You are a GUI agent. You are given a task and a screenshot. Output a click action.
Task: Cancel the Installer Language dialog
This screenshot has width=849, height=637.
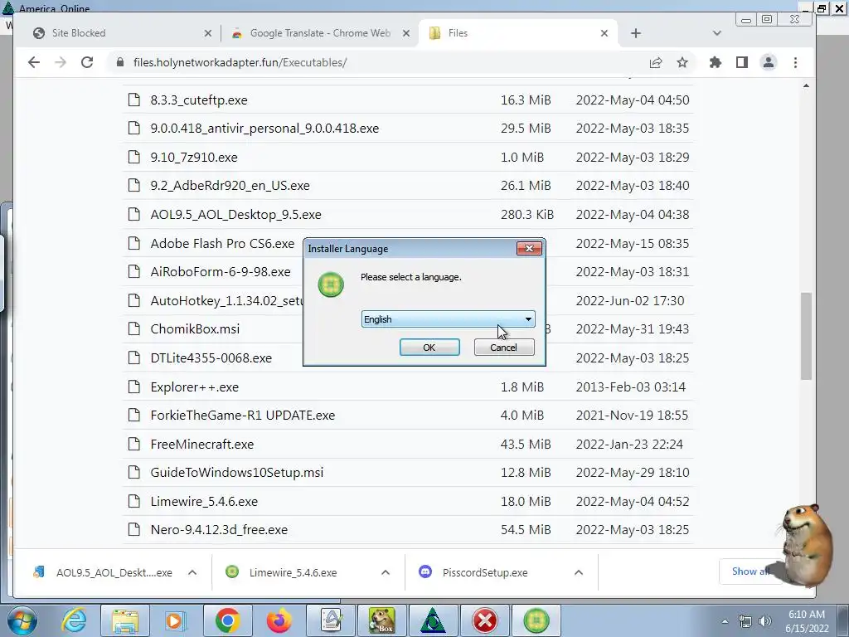point(503,348)
